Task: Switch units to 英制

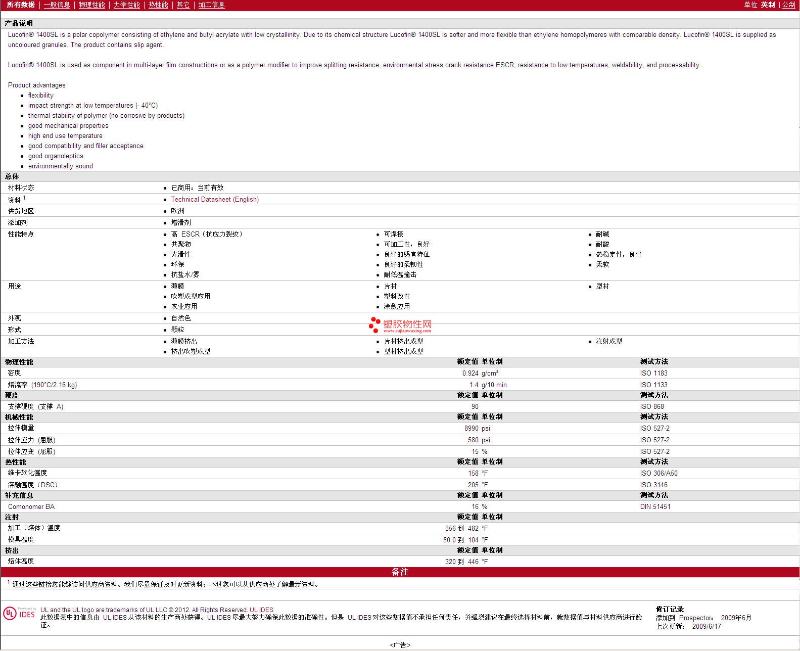Action: pyautogui.click(x=768, y=5)
